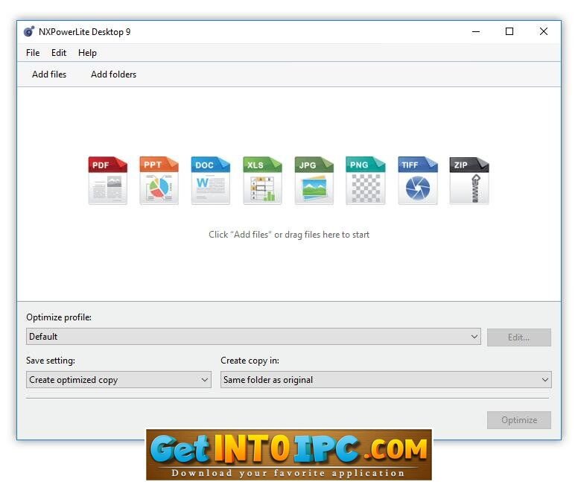Open the File menu
The image size is (578, 482).
click(33, 53)
